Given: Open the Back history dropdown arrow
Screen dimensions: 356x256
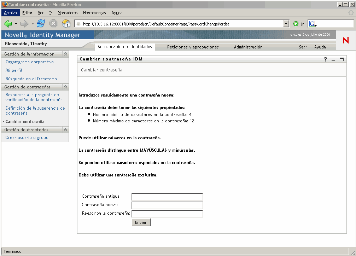Looking at the screenshot, I should click(16, 24).
